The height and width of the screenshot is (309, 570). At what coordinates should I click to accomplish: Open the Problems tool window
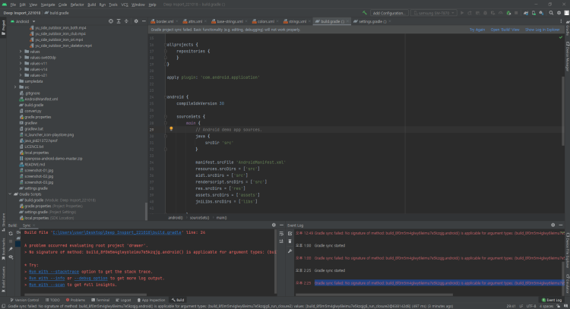(75, 300)
